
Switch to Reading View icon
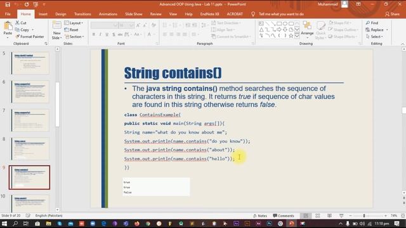(329, 215)
